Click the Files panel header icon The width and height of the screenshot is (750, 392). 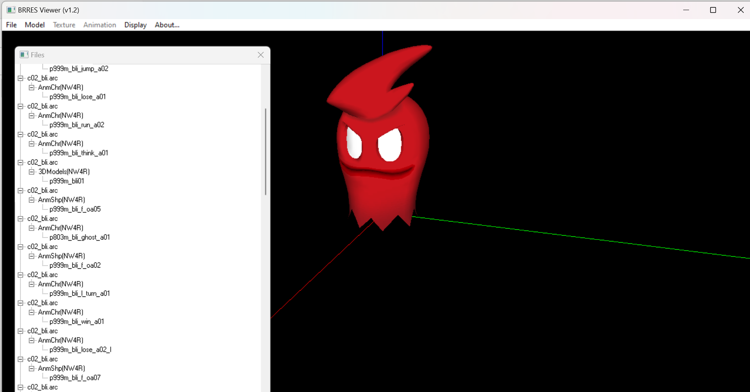(x=24, y=55)
